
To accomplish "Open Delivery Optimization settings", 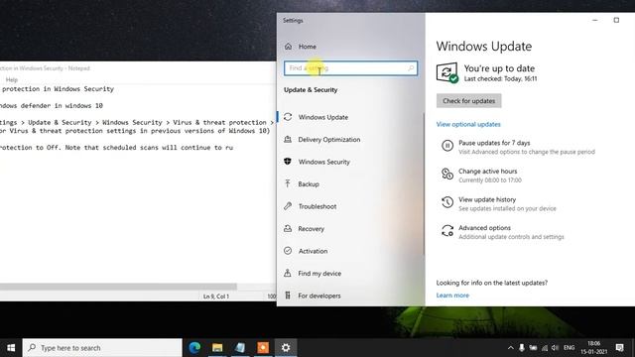I will 328,139.
